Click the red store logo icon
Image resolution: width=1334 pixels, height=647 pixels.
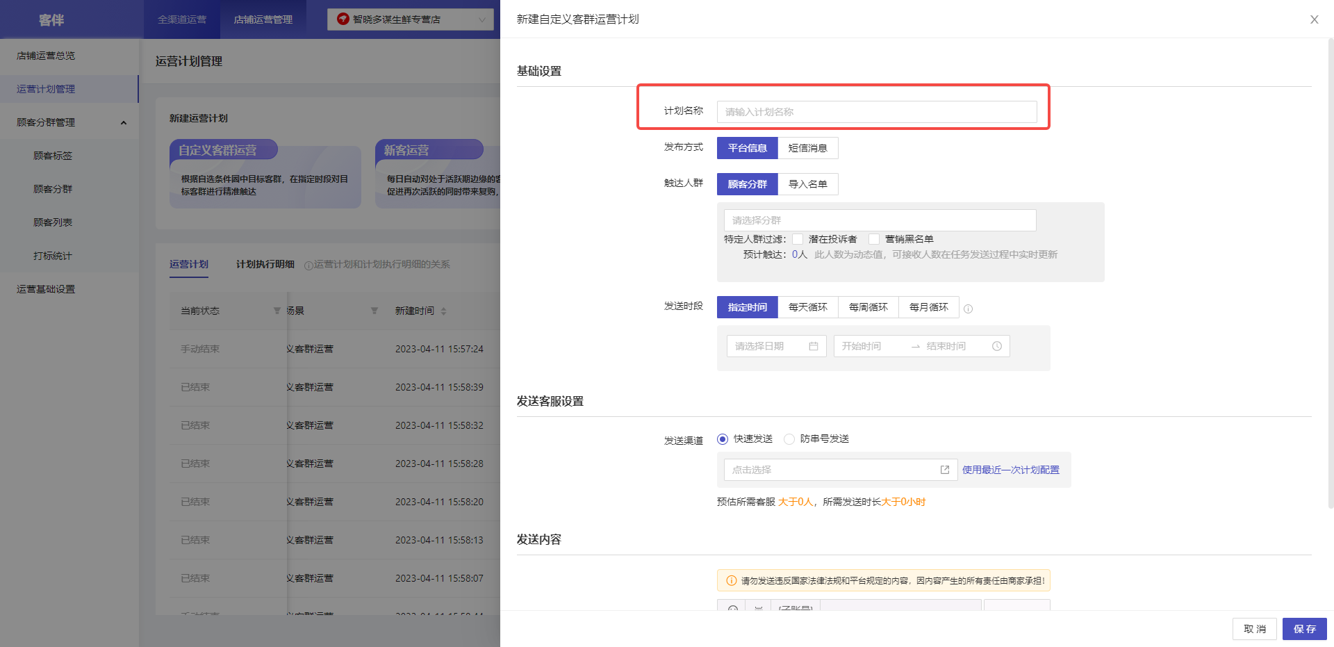pos(343,19)
